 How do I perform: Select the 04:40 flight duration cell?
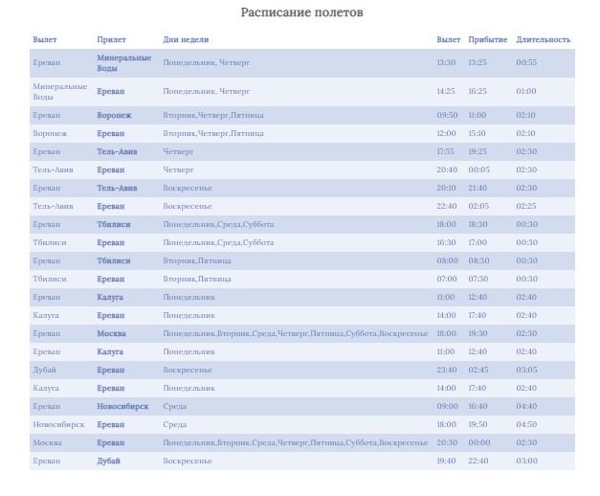(526, 406)
